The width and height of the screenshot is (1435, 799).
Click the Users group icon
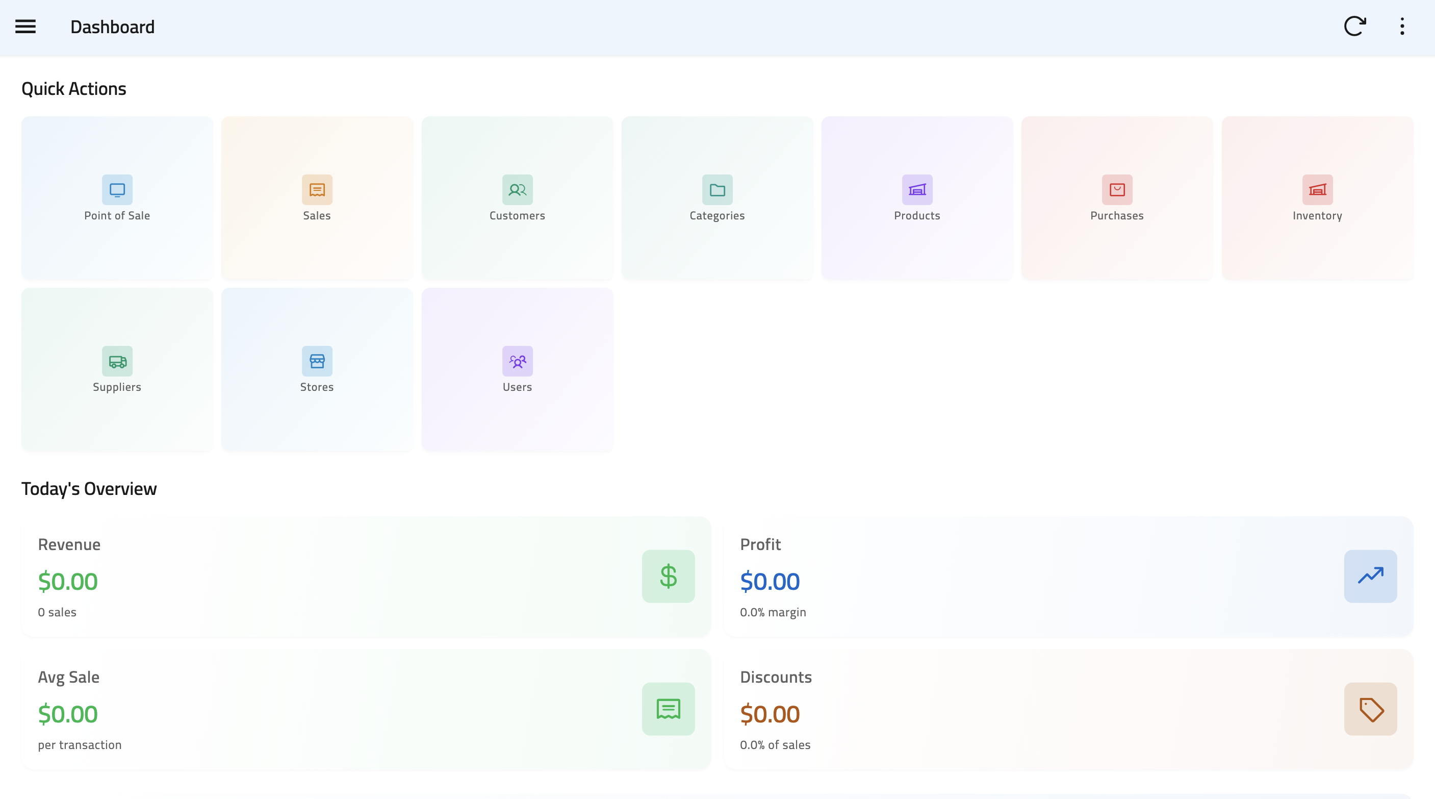tap(517, 361)
